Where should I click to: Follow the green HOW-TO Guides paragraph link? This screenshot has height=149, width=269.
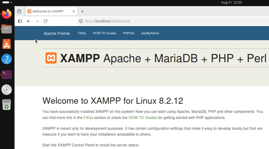[x=143, y=118]
